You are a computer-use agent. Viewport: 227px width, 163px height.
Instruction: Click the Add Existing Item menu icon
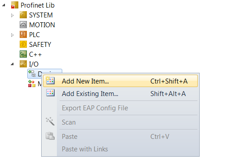50,93
